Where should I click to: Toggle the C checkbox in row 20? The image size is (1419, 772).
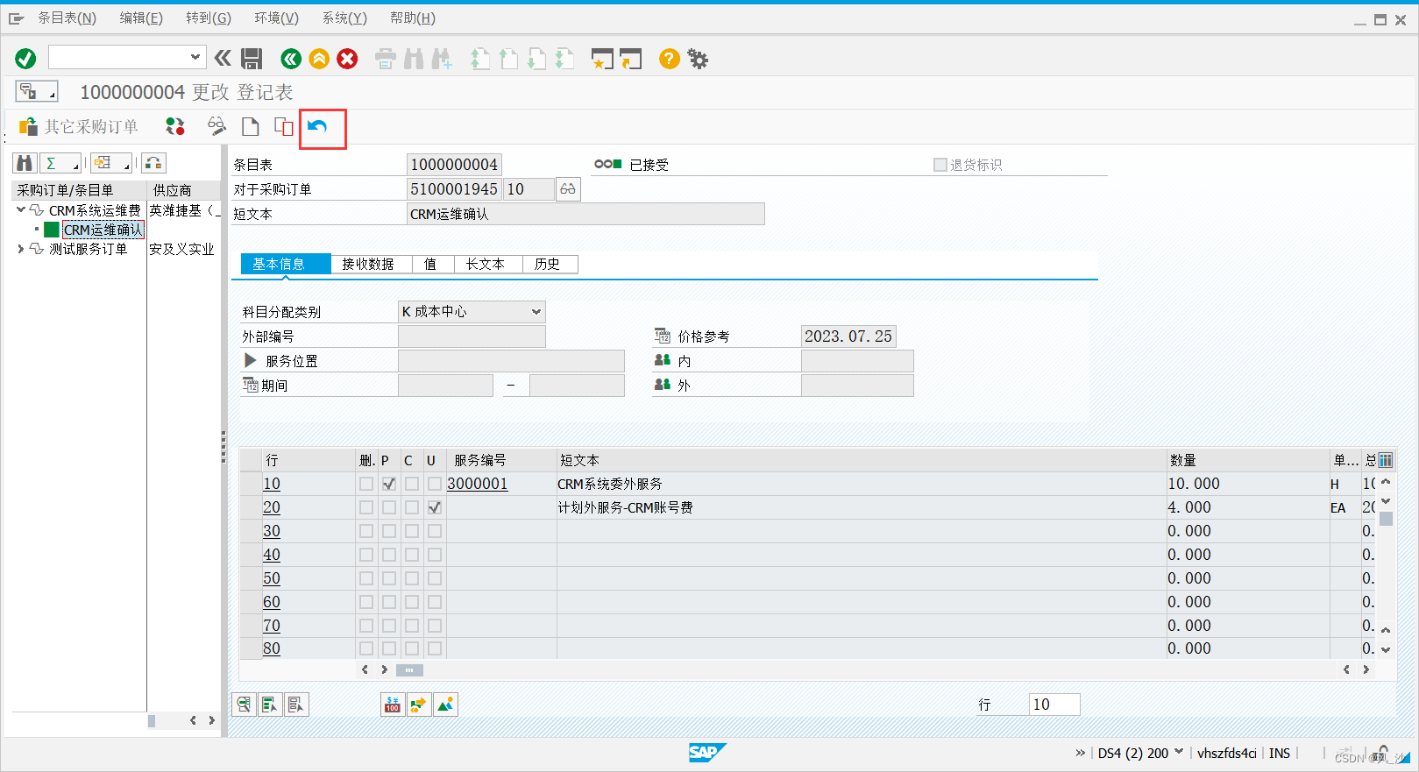click(x=412, y=507)
